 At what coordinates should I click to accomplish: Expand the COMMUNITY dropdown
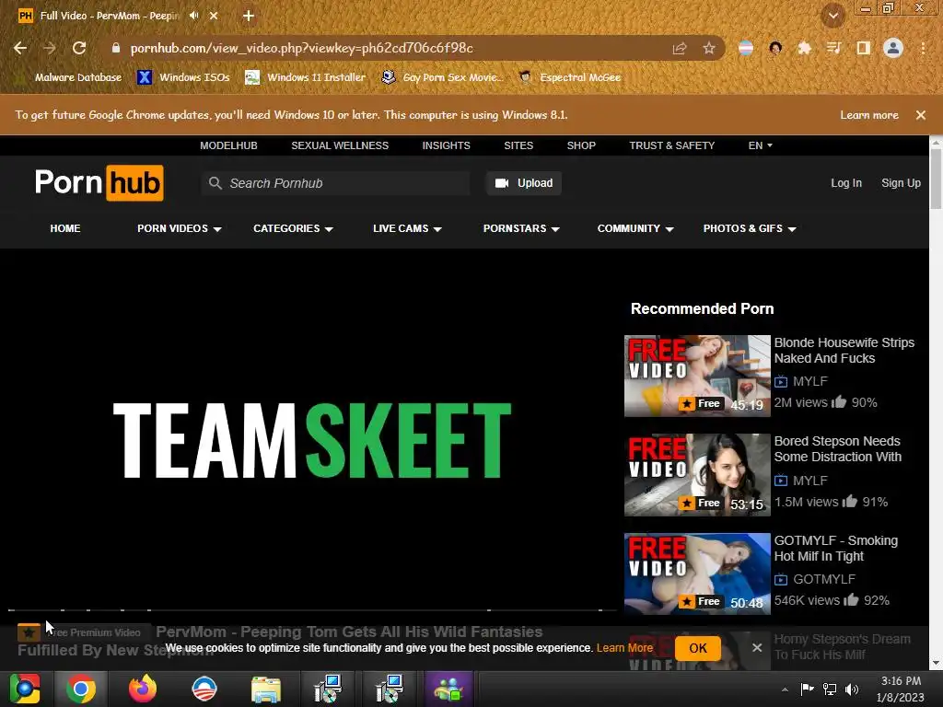[635, 228]
